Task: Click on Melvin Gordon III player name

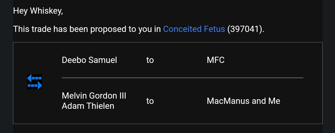Action: (x=94, y=95)
